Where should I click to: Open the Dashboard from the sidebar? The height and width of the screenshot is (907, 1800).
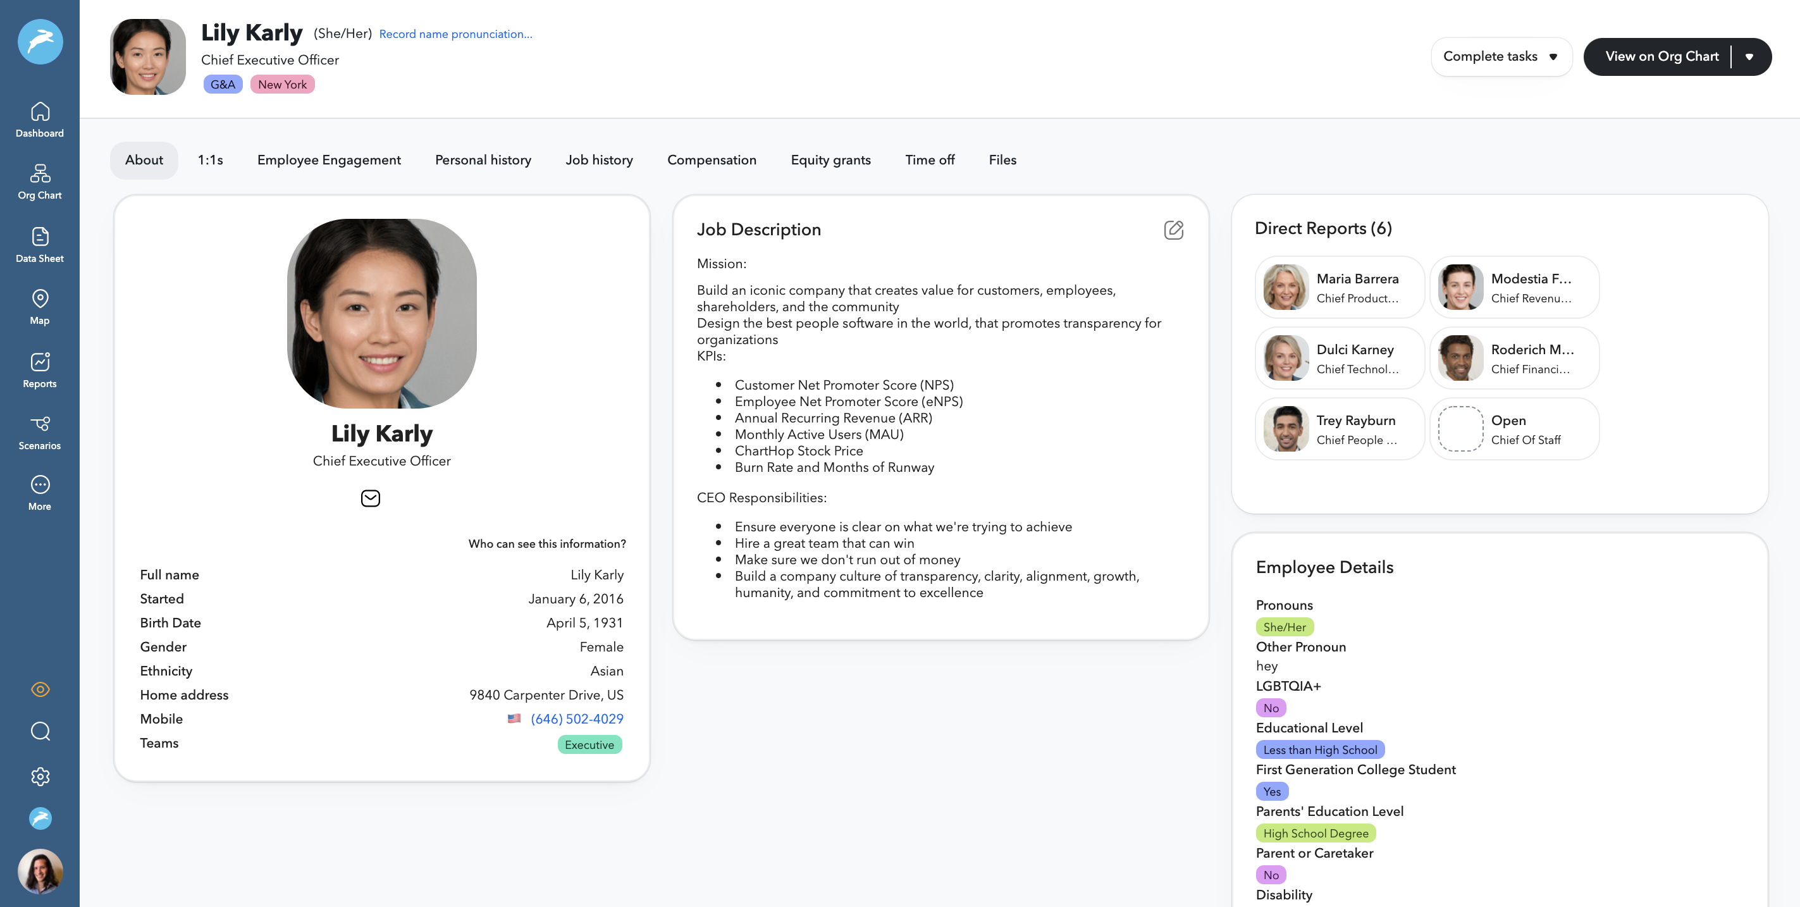pyautogui.click(x=40, y=119)
